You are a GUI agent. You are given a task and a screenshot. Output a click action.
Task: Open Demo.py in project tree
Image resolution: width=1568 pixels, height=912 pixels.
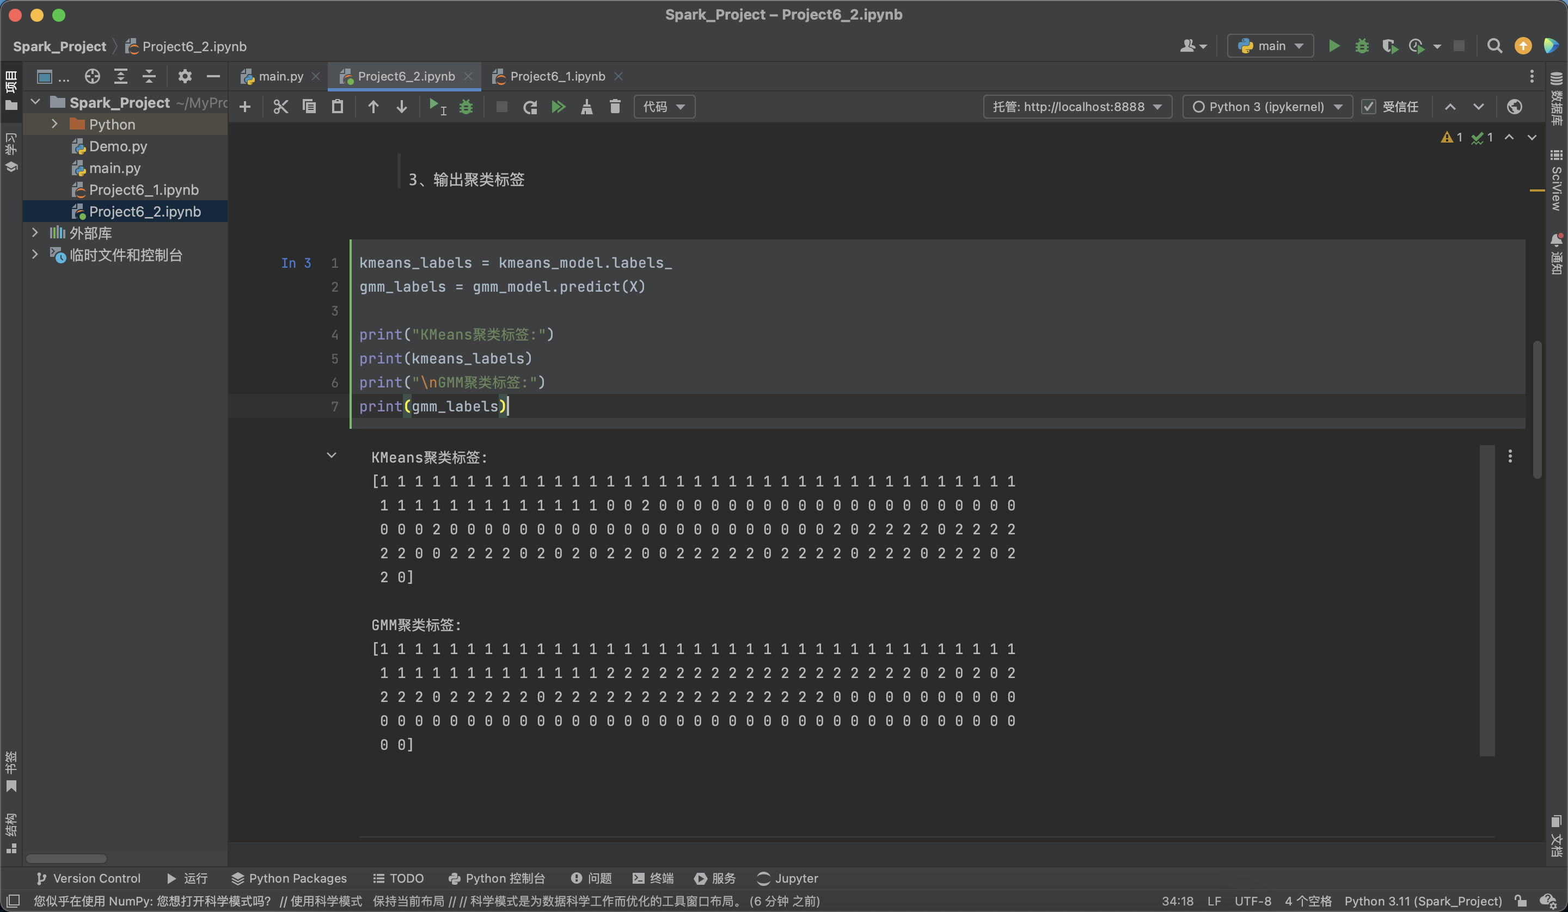click(118, 146)
